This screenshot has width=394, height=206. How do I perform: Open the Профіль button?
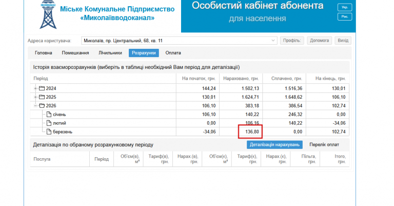(x=292, y=41)
